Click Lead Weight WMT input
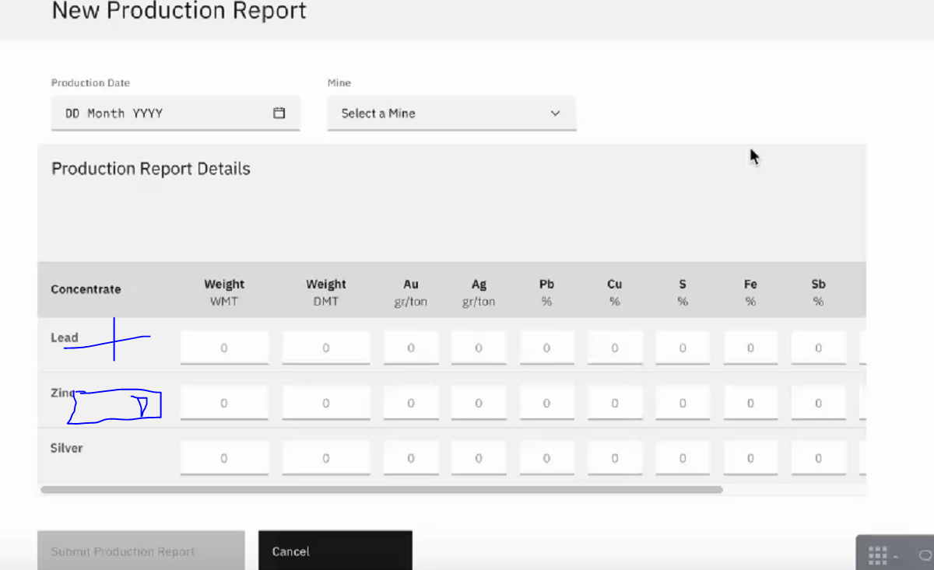 click(224, 348)
